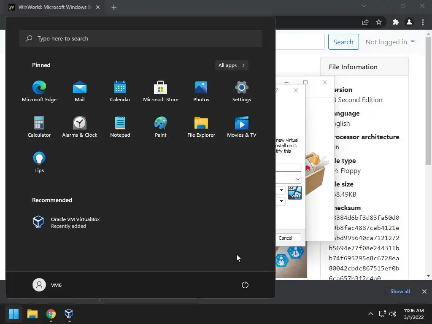Launch the Photos app
The height and width of the screenshot is (324, 432).
[x=201, y=92]
